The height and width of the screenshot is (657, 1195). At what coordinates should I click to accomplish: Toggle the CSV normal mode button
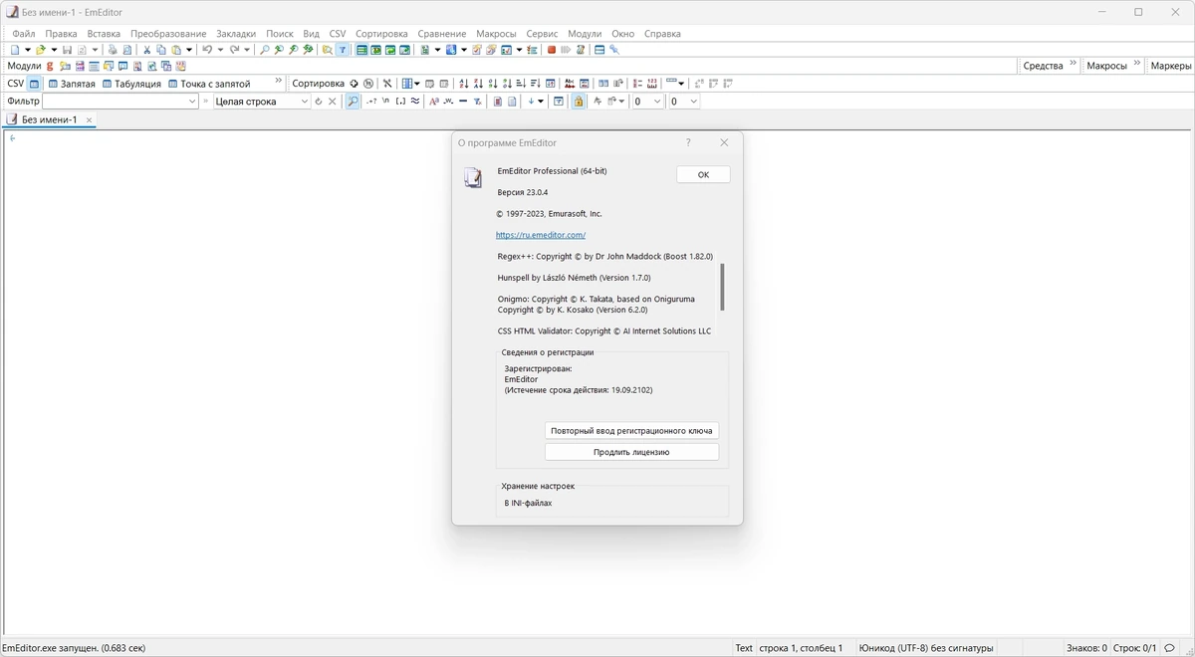click(34, 84)
